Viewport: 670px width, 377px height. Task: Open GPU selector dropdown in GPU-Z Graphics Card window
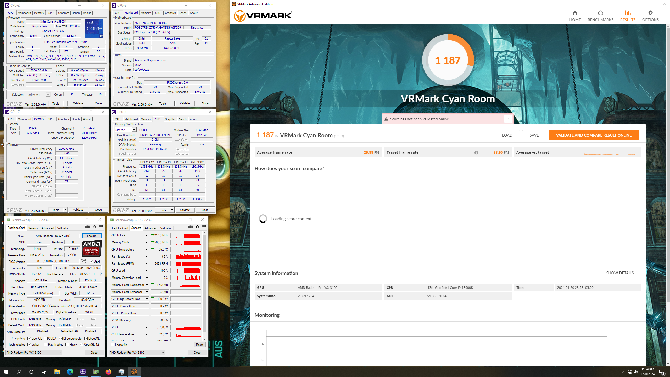[34, 353]
